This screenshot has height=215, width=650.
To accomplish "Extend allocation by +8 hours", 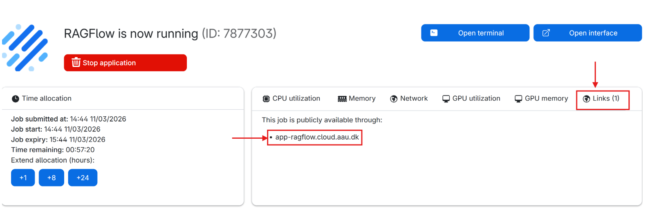I will coord(52,177).
